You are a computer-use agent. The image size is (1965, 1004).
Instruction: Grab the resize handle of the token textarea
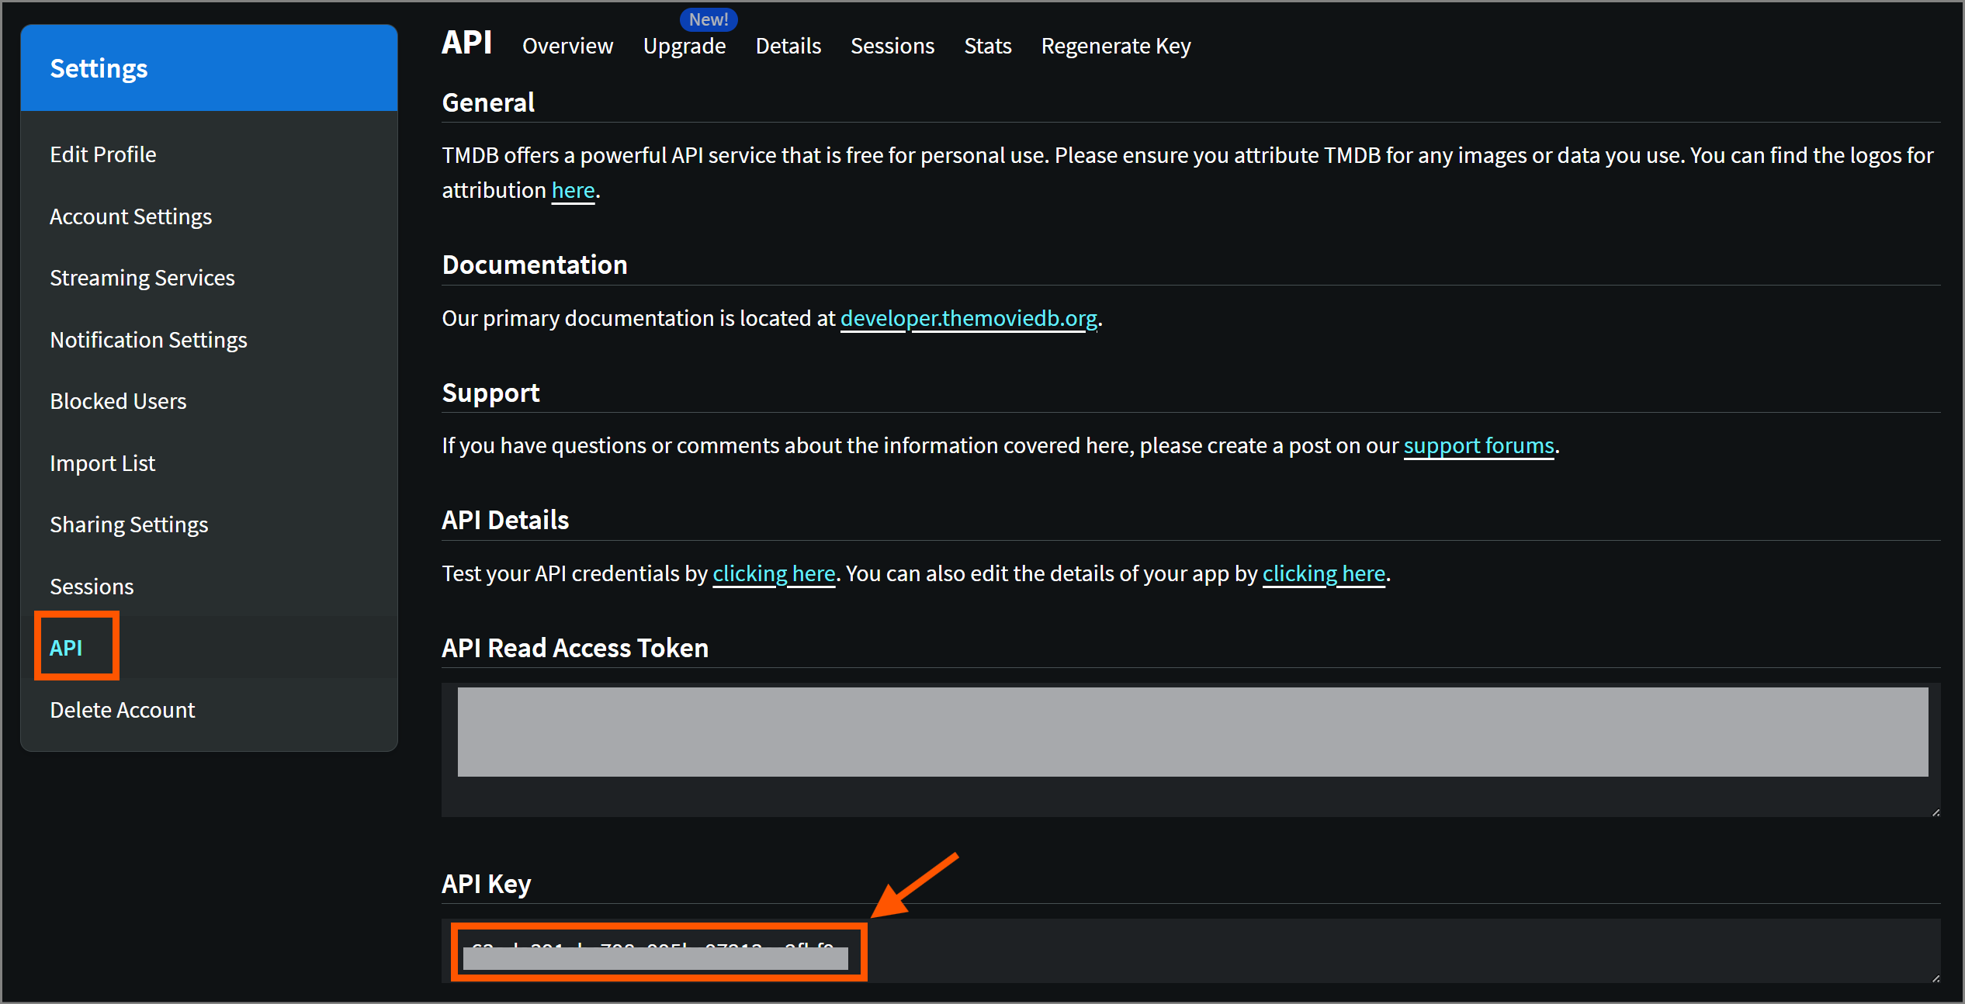tap(1935, 812)
